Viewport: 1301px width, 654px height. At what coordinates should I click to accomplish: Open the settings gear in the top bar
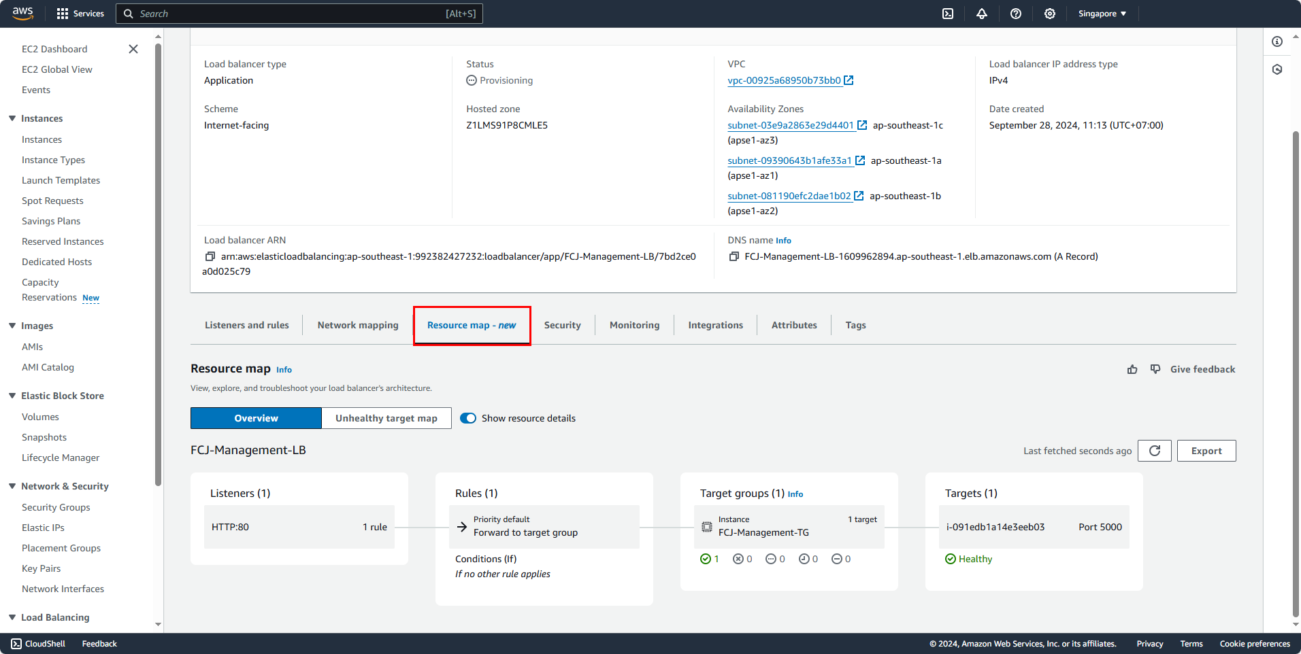1049,14
